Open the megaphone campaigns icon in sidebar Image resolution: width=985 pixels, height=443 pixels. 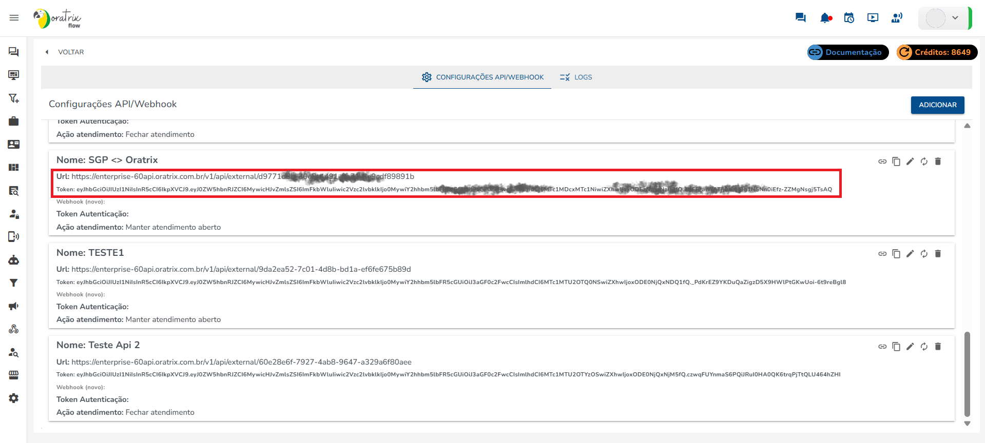(14, 306)
